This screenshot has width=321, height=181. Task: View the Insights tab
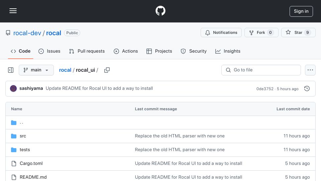coord(228,51)
